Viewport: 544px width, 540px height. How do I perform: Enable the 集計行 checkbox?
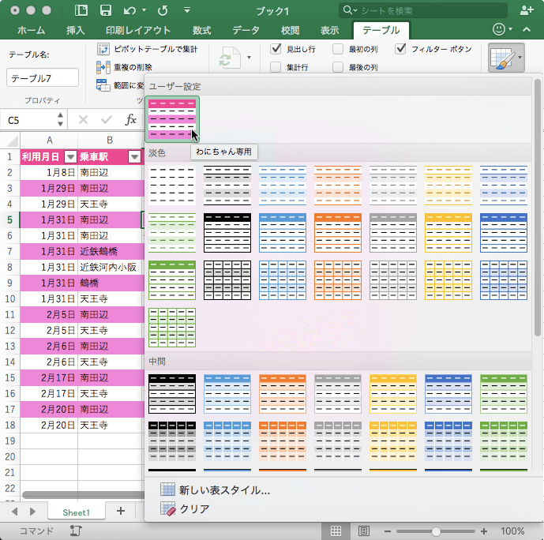coord(276,67)
